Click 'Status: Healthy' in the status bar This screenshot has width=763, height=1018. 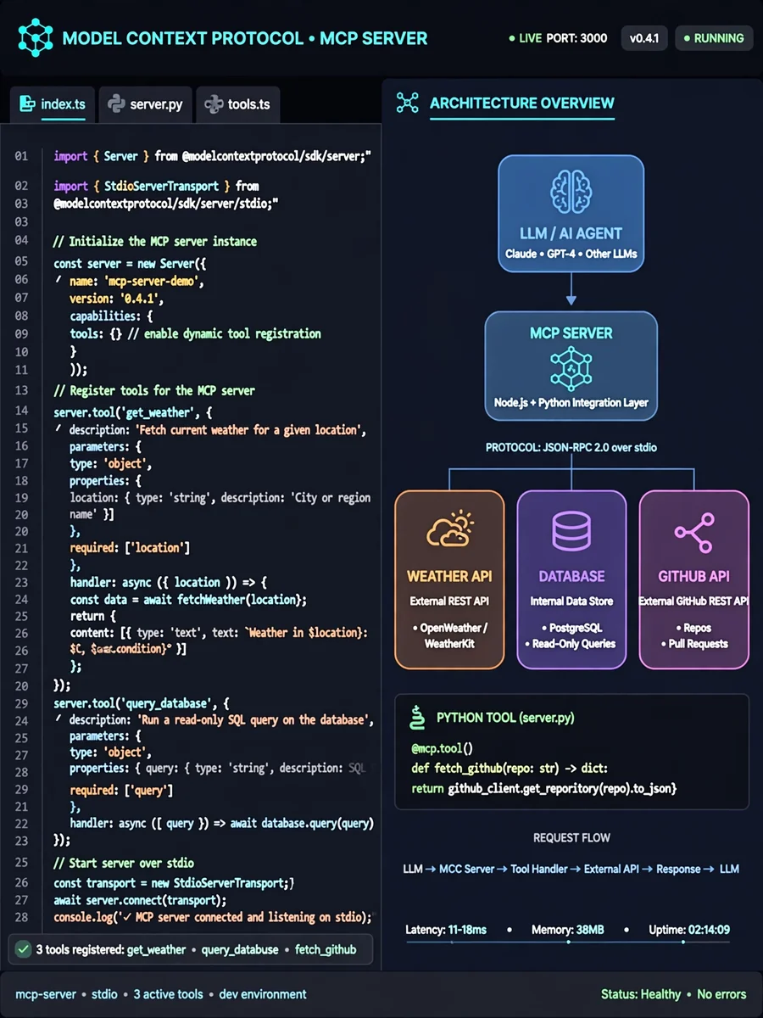point(641,994)
